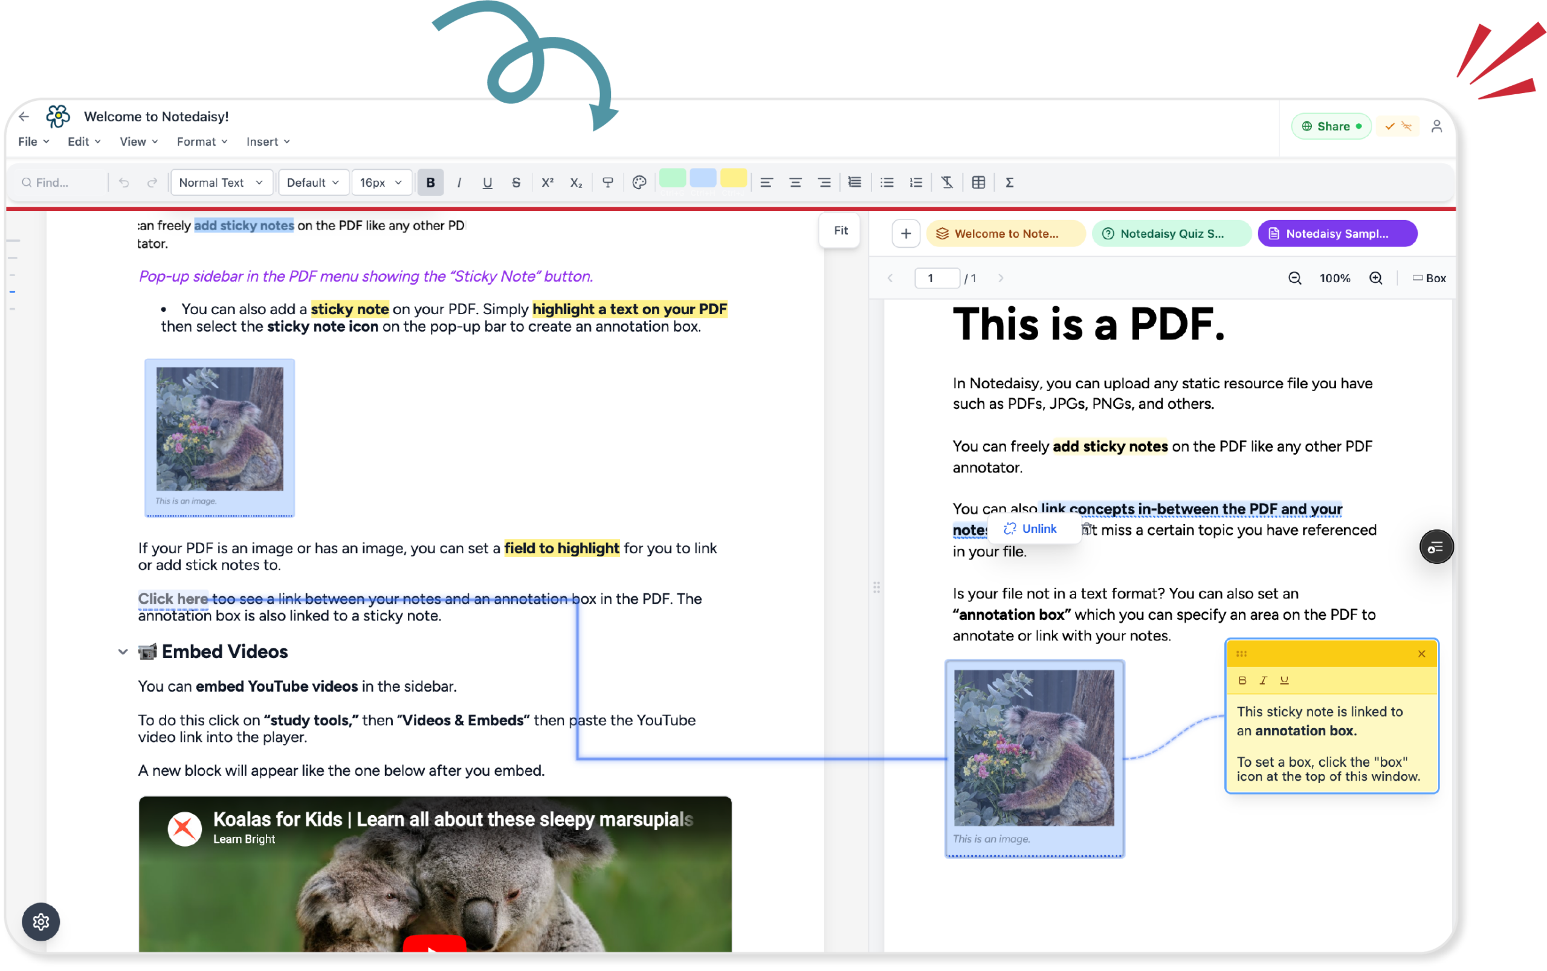Image resolution: width=1547 pixels, height=971 pixels.
Task: Align text to the left
Action: click(766, 182)
